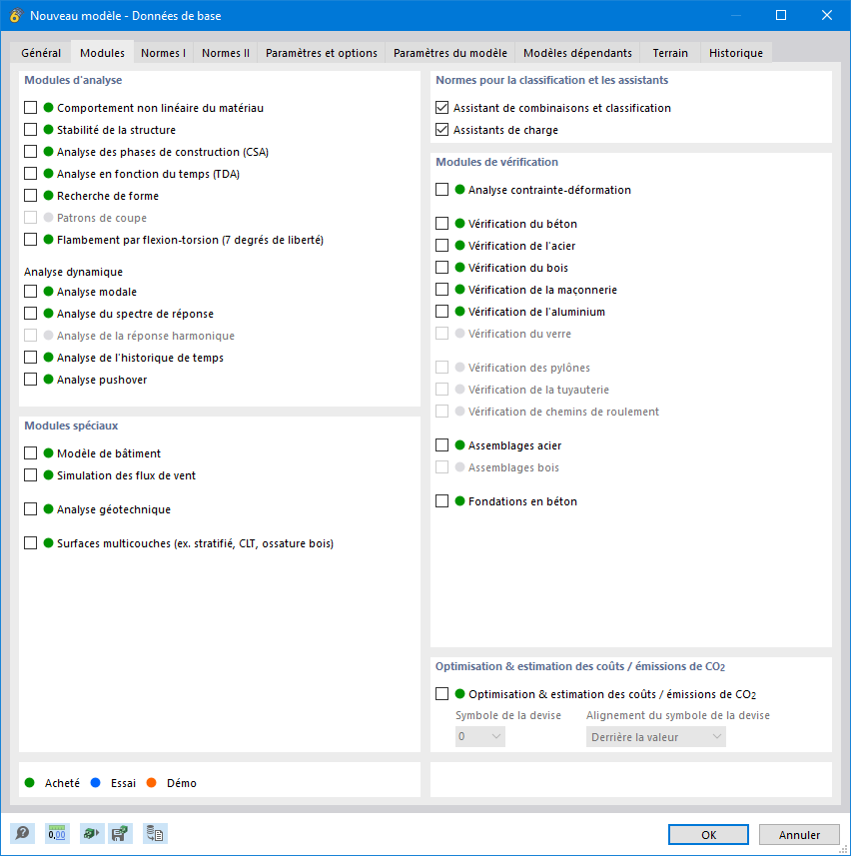This screenshot has width=851, height=856.
Task: Click Vérification des pylônes label
Action: (529, 367)
